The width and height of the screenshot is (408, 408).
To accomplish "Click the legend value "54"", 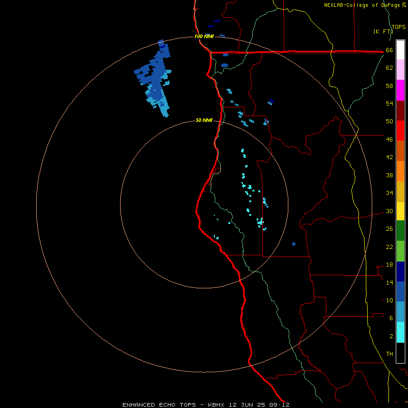I will tap(389, 103).
